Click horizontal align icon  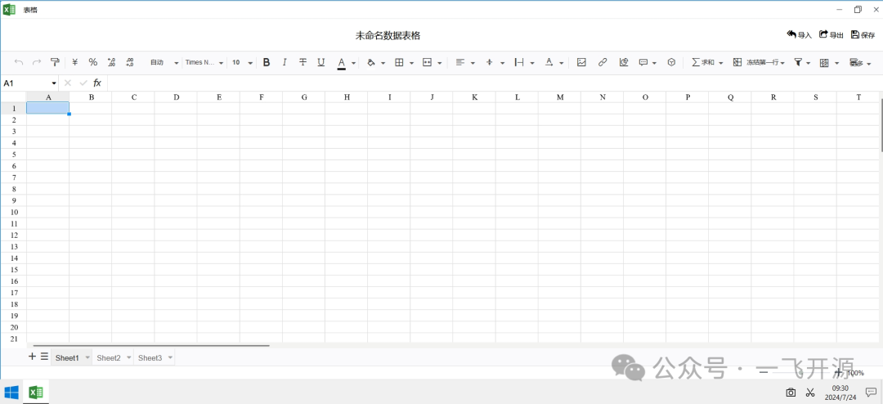(460, 62)
